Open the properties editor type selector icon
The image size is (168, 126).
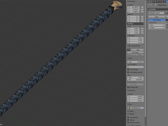click(149, 1)
